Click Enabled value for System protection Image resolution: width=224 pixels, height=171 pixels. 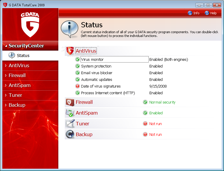[x=156, y=66]
